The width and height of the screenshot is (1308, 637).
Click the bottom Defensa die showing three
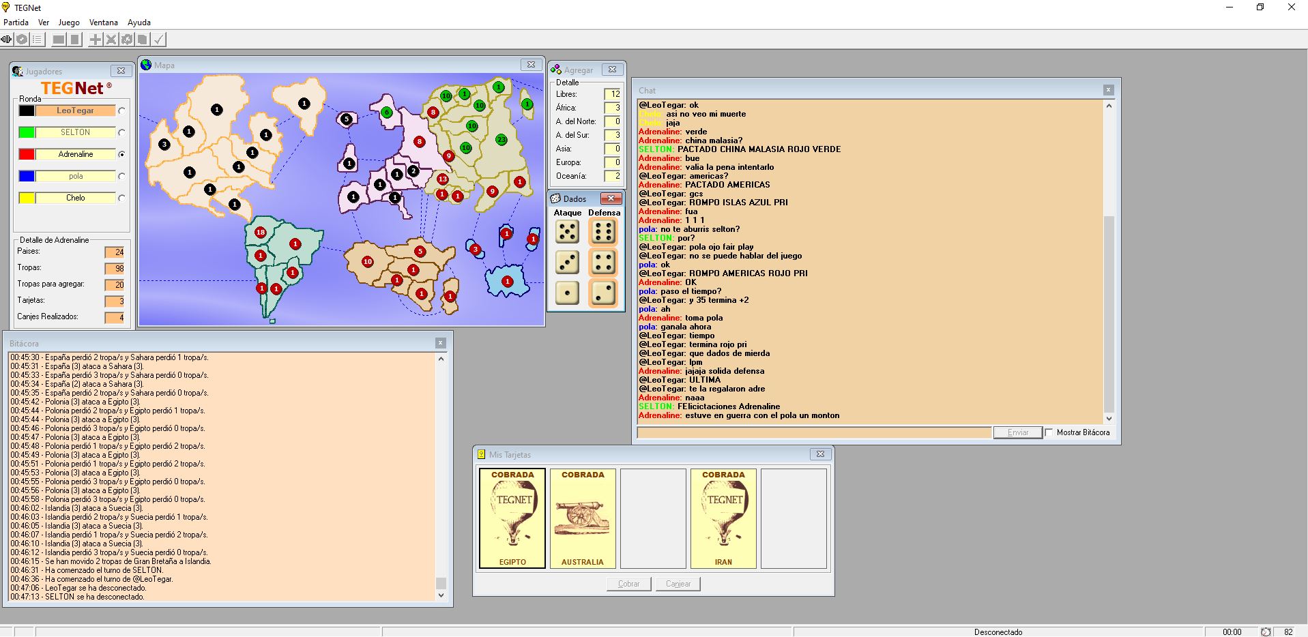[x=603, y=293]
